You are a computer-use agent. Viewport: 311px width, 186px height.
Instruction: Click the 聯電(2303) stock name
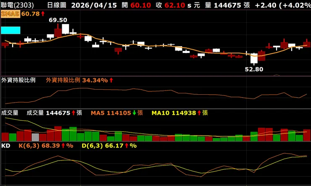click(17, 5)
